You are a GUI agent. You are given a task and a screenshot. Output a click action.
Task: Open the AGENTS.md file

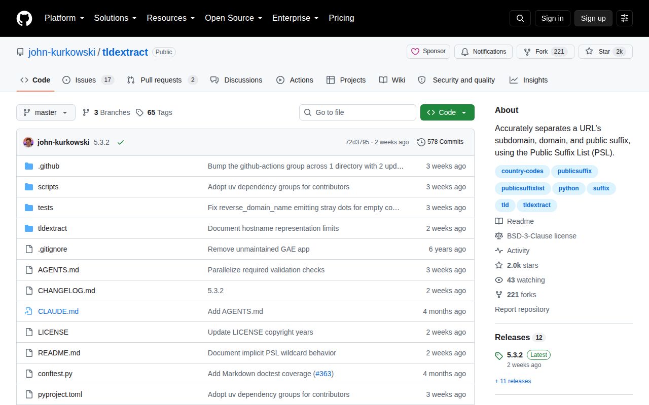pos(58,270)
